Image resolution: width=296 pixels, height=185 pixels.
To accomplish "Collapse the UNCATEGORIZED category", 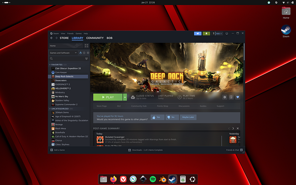I will pyautogui.click(x=50, y=109).
